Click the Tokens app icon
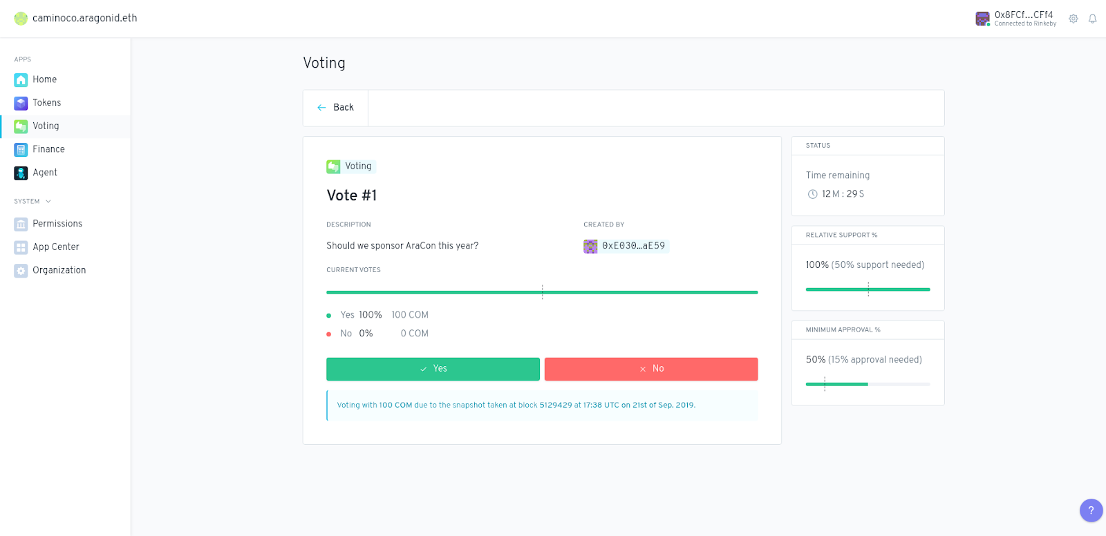Viewport: 1106px width, 536px height. [21, 104]
